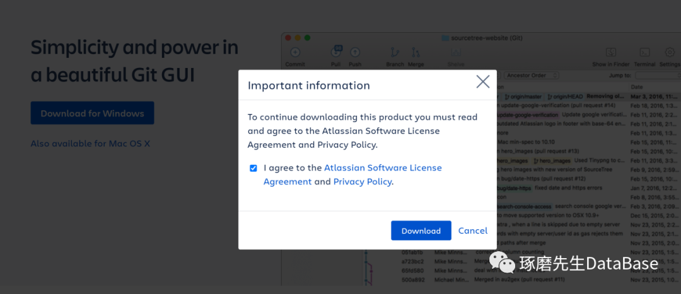Click Download for Windows button
The width and height of the screenshot is (681, 294).
click(92, 113)
